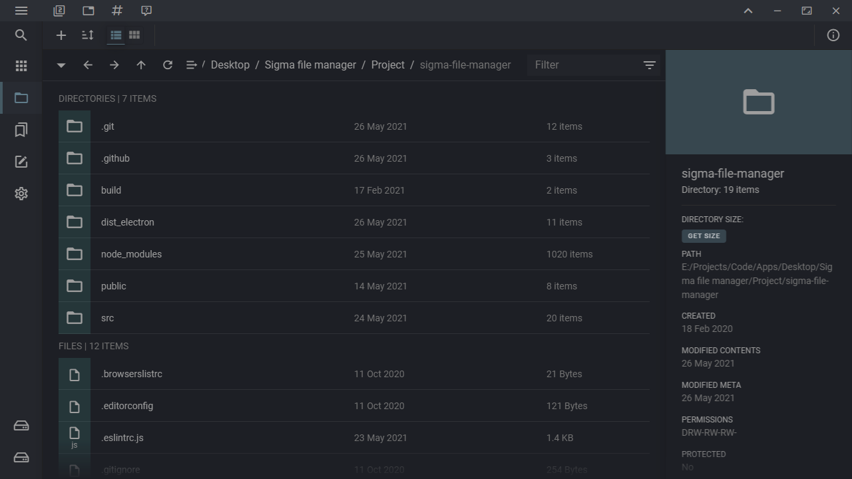Screen dimensions: 852x479
Task: Click the DIRECTORIES | 7 ITEMS header
Action: click(x=107, y=98)
